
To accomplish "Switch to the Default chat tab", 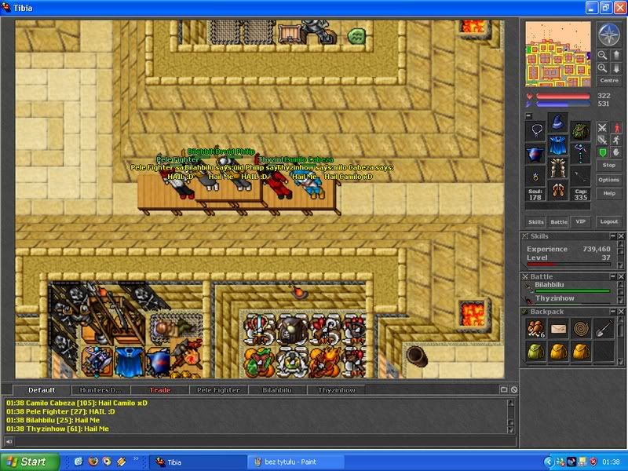I will 42,389.
